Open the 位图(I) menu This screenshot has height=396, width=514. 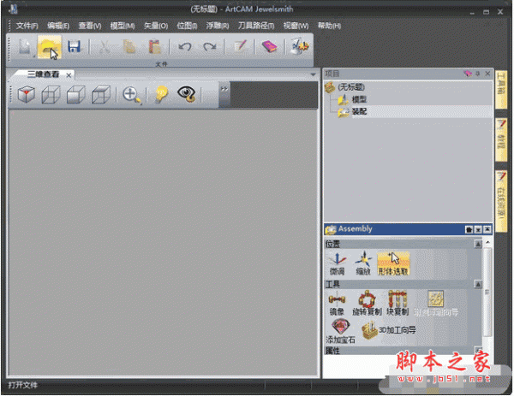(187, 26)
